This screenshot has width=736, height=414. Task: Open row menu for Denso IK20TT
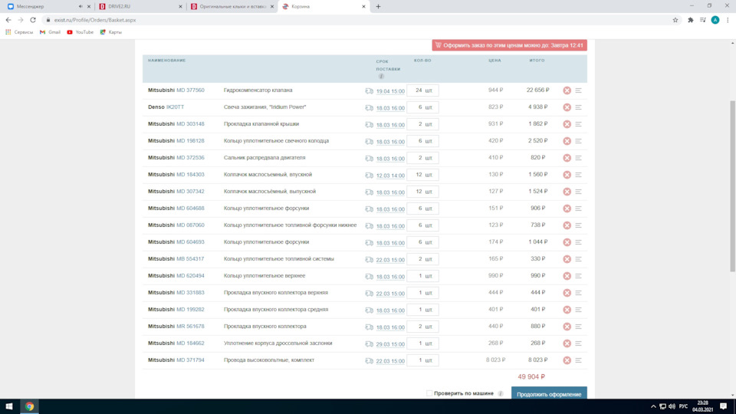[x=578, y=107]
